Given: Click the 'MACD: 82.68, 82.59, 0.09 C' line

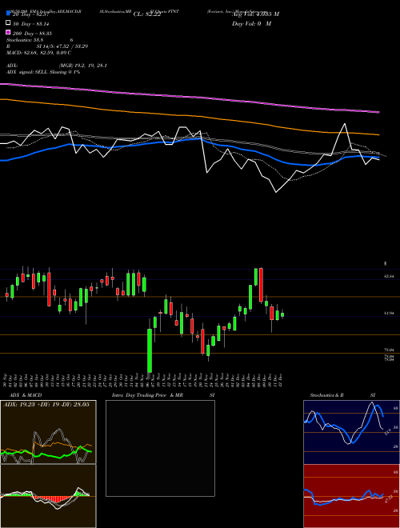Looking at the screenshot, I should pyautogui.click(x=38, y=53).
